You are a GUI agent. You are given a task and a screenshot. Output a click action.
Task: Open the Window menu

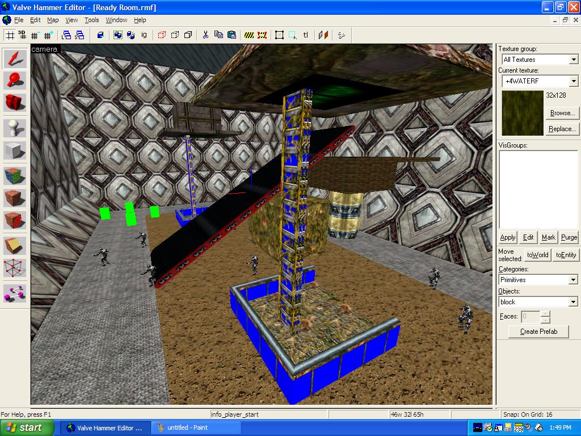116,20
